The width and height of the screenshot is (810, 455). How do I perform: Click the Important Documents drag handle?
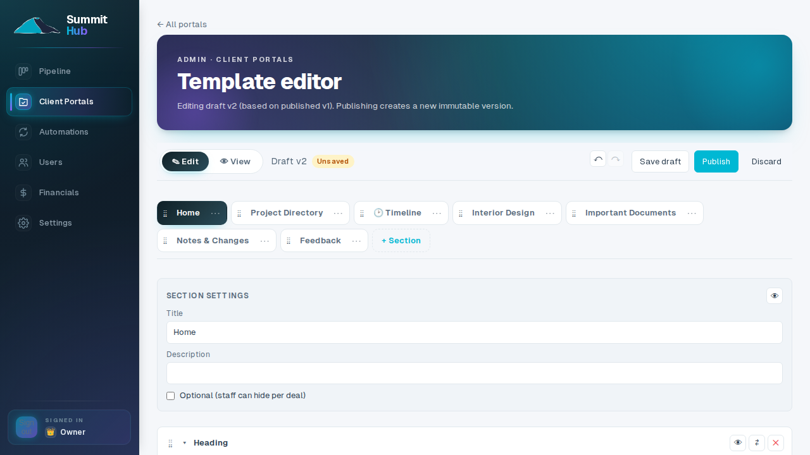pos(574,214)
